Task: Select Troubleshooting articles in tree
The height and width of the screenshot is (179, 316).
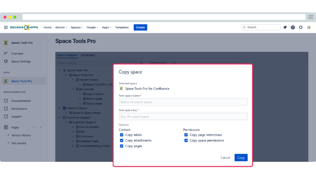Action: point(94,146)
